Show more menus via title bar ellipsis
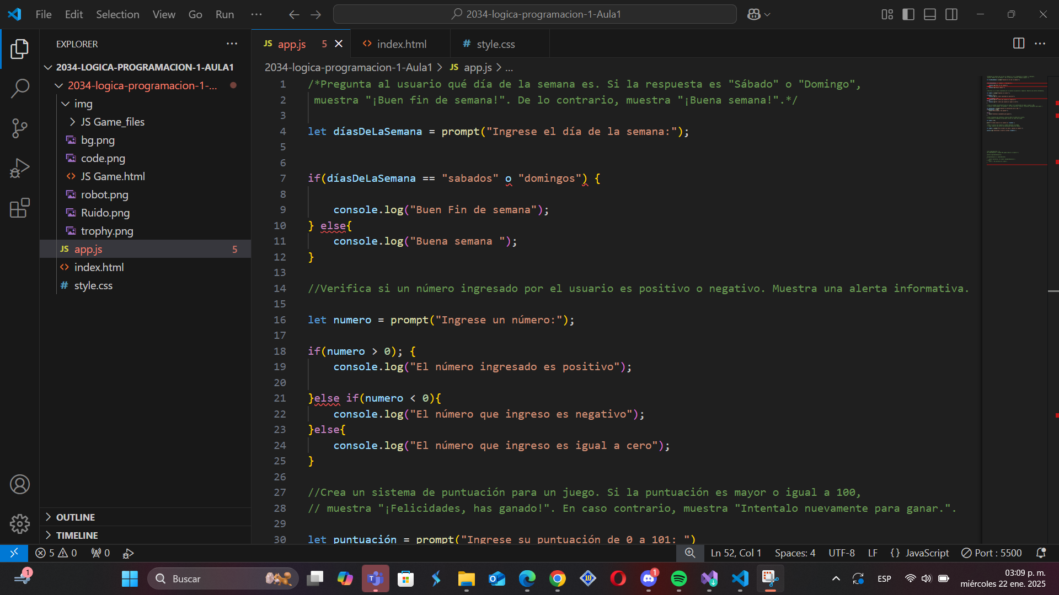The width and height of the screenshot is (1059, 595). [x=256, y=14]
